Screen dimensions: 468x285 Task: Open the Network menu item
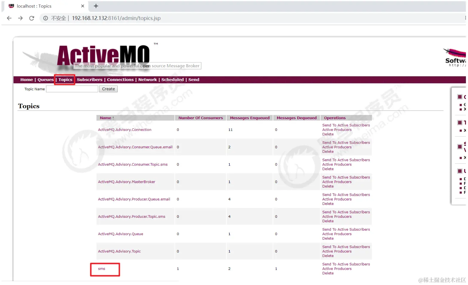coord(148,80)
